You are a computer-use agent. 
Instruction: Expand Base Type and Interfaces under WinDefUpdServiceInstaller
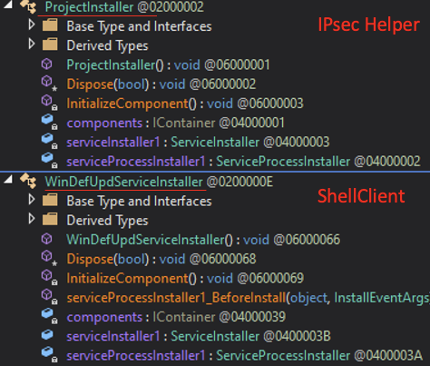click(32, 200)
